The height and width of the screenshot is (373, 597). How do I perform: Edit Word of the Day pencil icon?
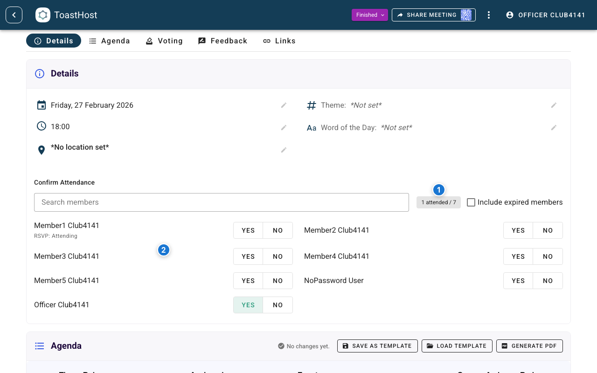pos(554,128)
